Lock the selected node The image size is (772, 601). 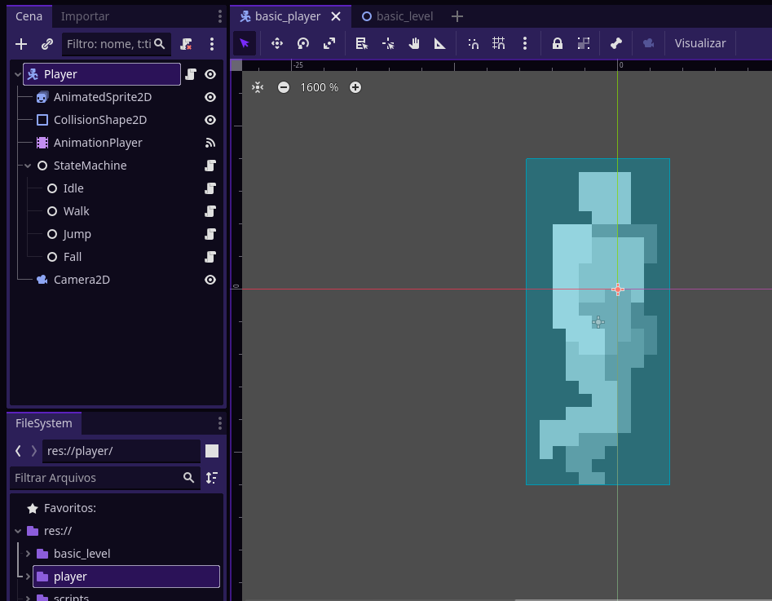click(x=558, y=43)
